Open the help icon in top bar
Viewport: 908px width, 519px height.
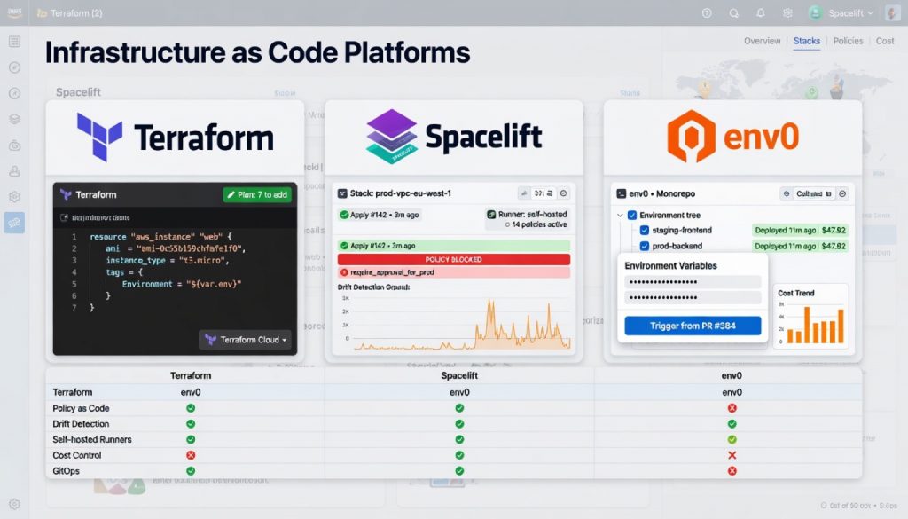(x=707, y=12)
